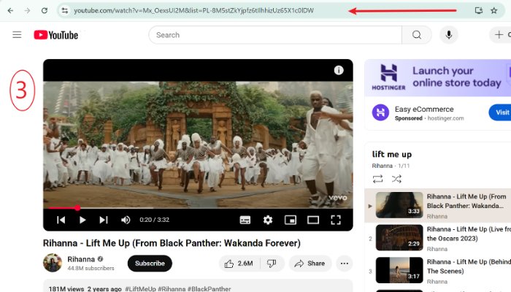Open the Hostinger ad banner
The width and height of the screenshot is (511, 292).
(x=438, y=78)
